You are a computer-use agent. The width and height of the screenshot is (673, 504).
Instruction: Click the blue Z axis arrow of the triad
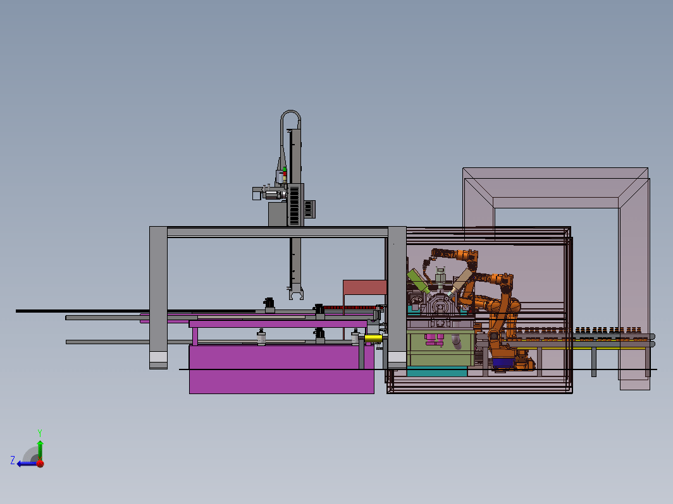tap(27, 464)
